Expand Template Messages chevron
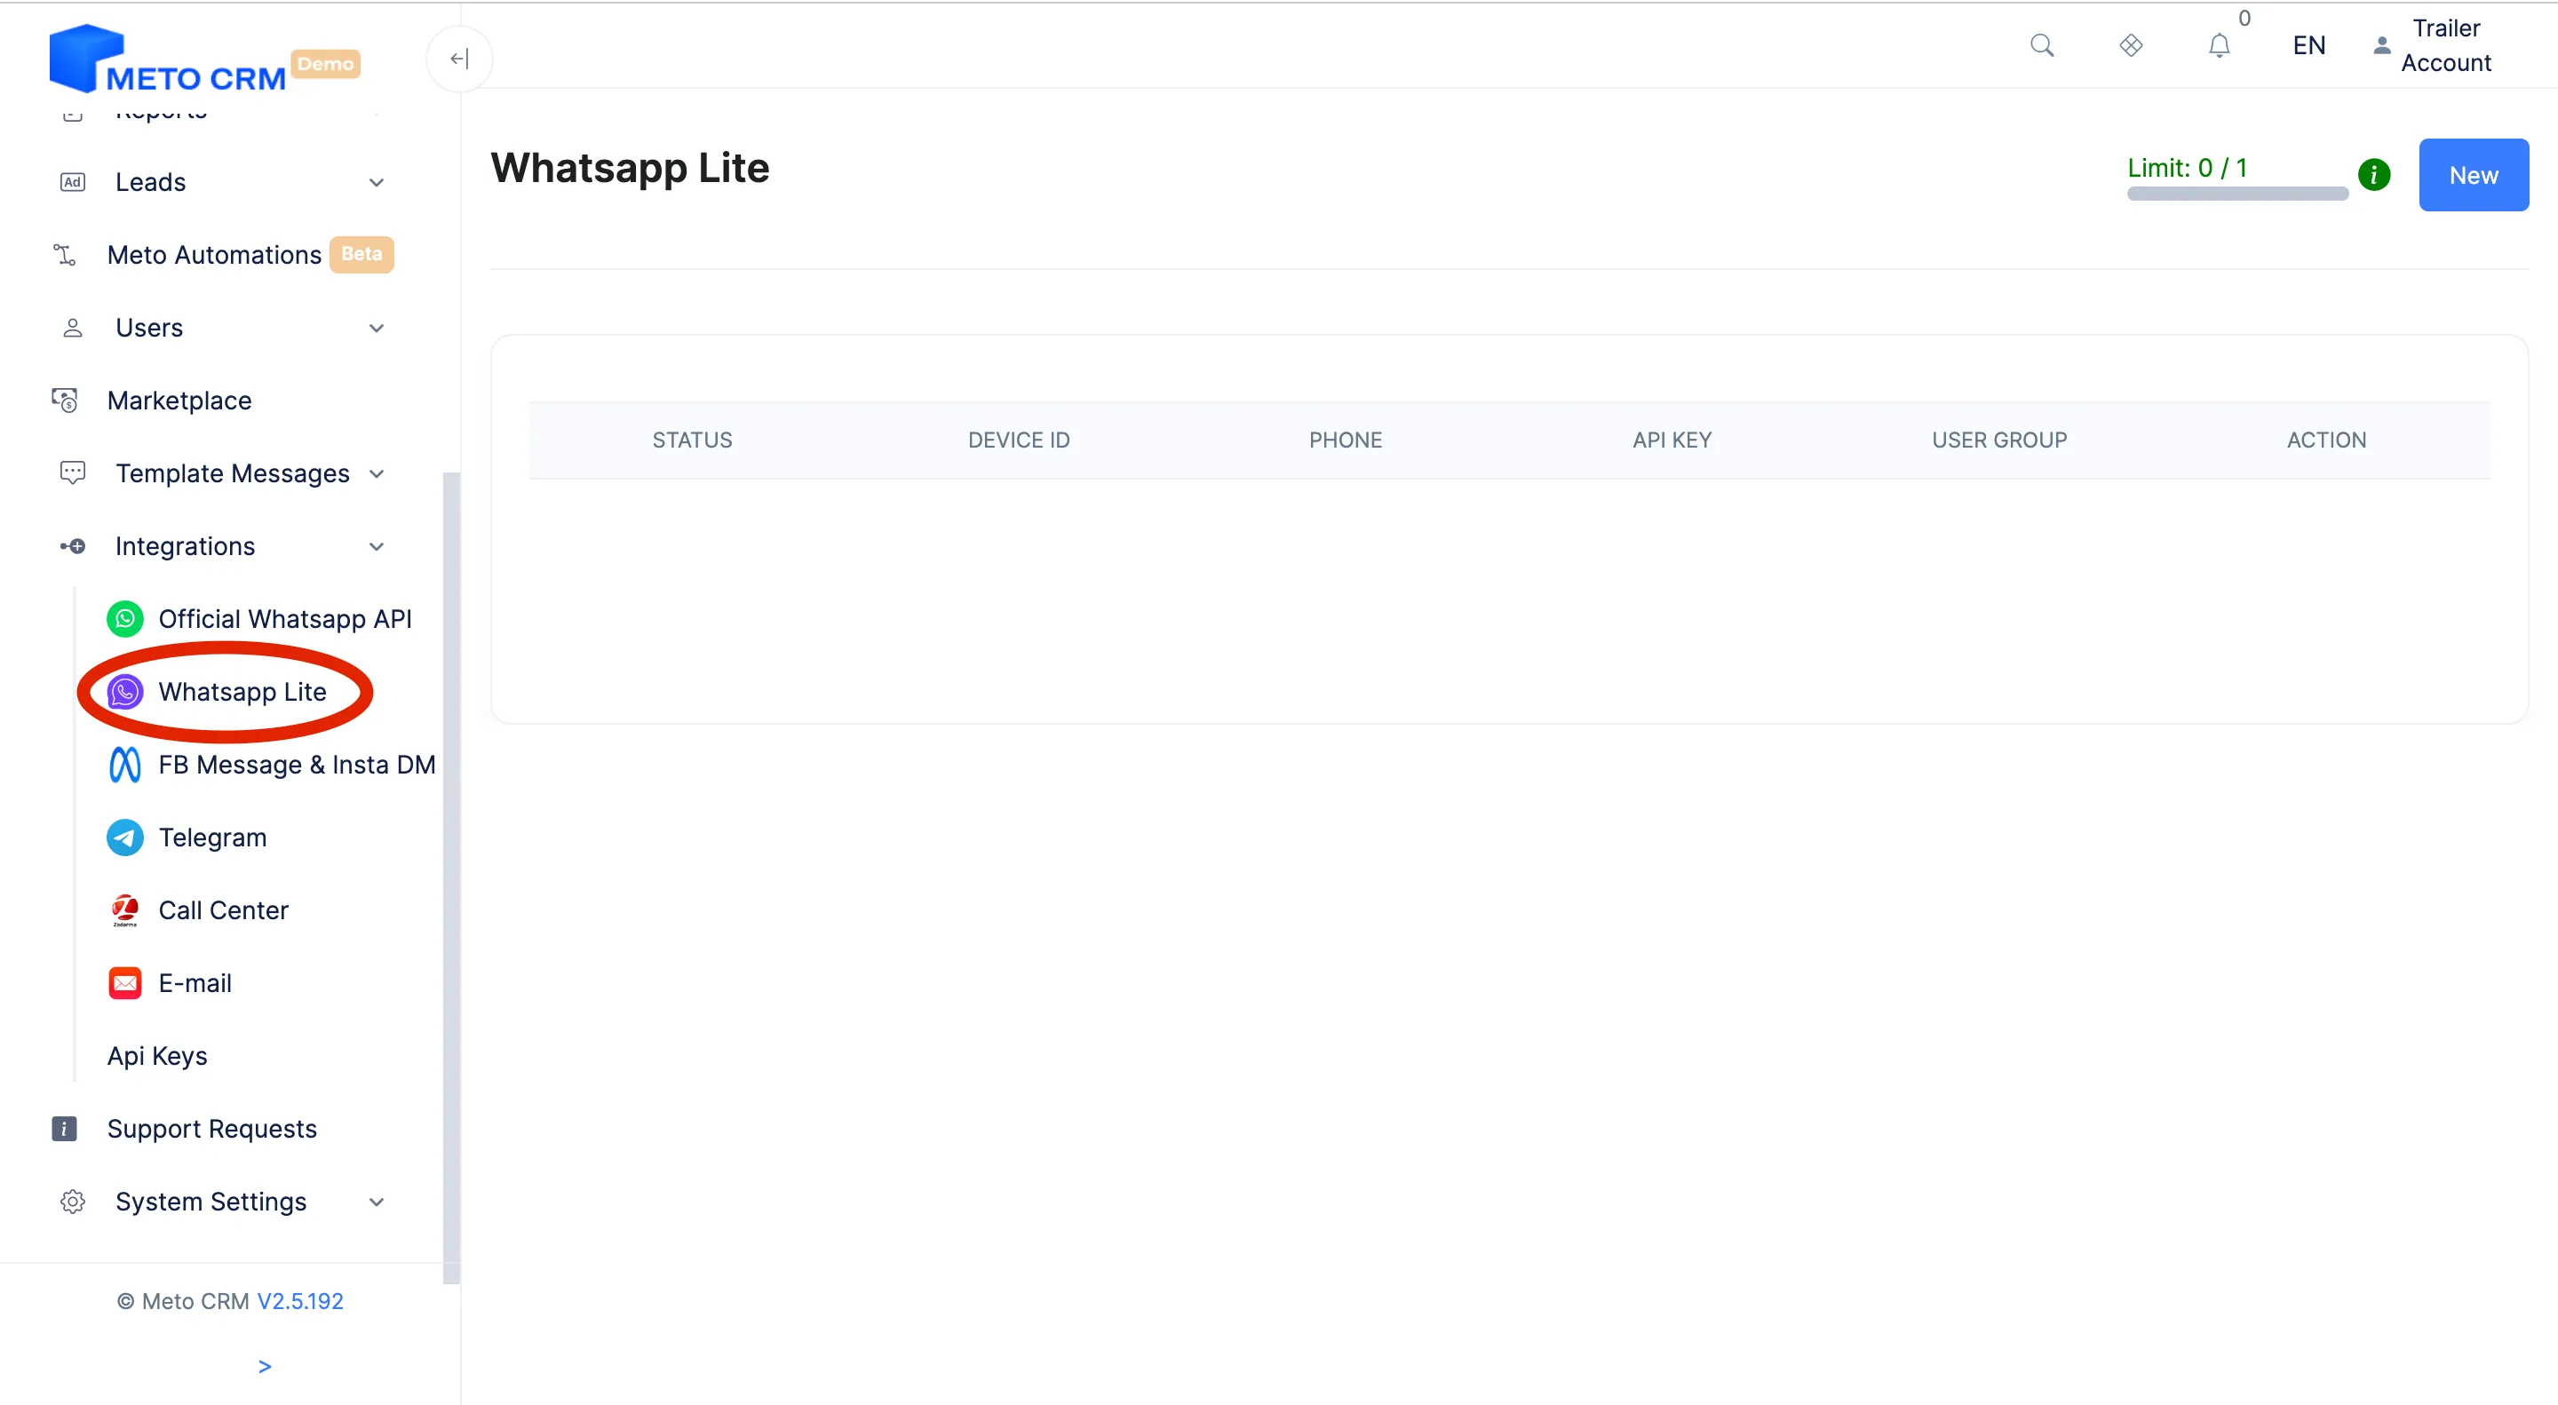This screenshot has width=2558, height=1405. [x=377, y=474]
